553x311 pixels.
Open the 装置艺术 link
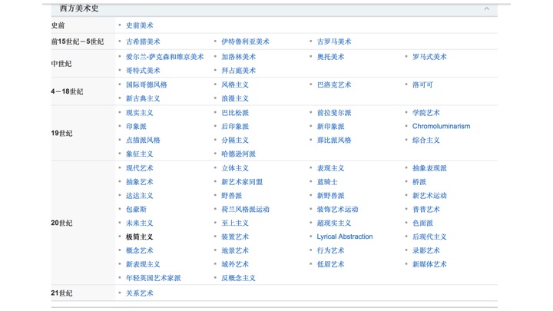pos(235,237)
